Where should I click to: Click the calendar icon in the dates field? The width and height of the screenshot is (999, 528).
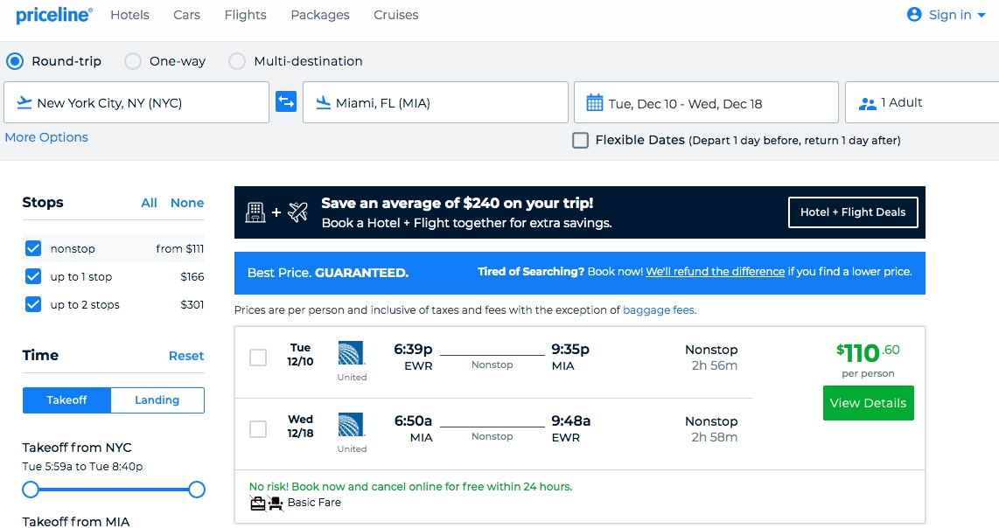point(594,103)
